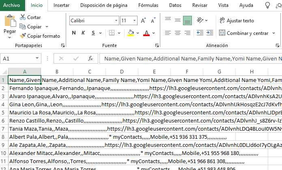Image resolution: width=282 pixels, height=170 pixels.
Task: Confirm entry with checkmark in formula bar
Action: tap(76, 58)
